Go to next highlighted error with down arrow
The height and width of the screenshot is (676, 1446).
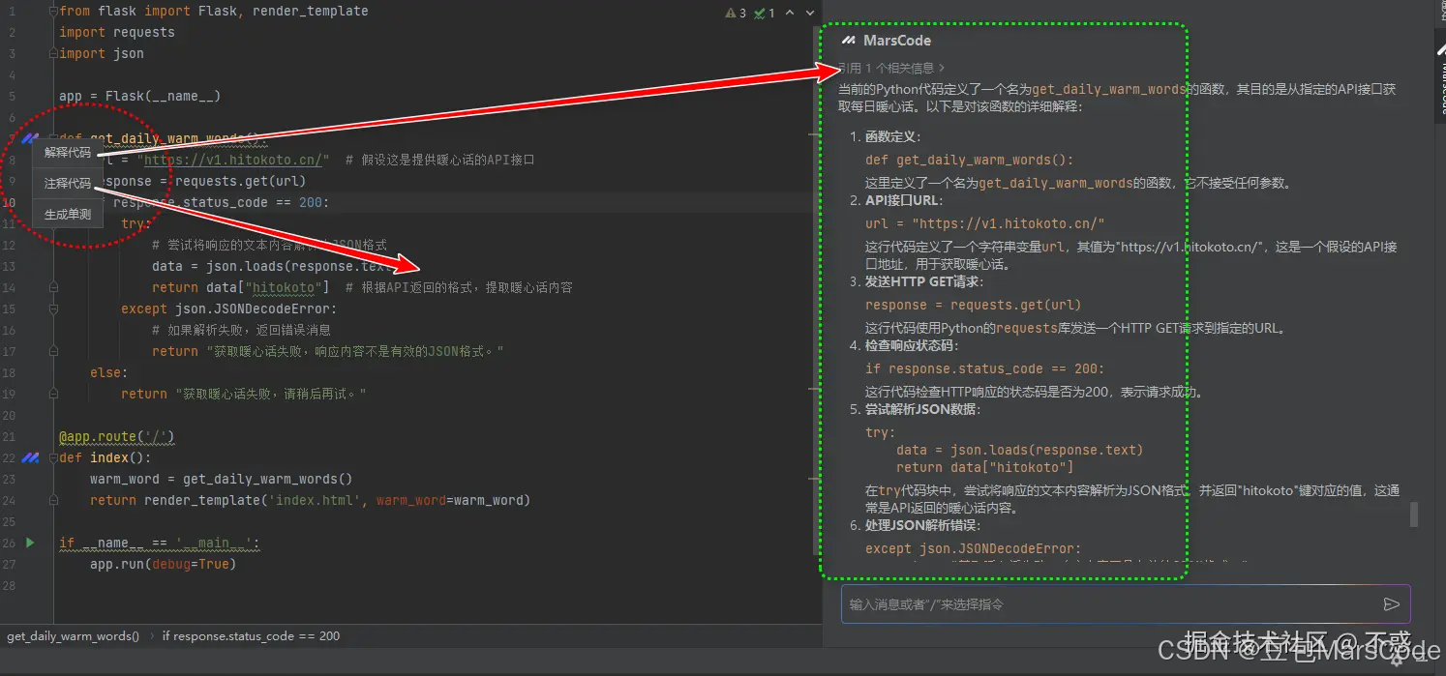point(810,14)
